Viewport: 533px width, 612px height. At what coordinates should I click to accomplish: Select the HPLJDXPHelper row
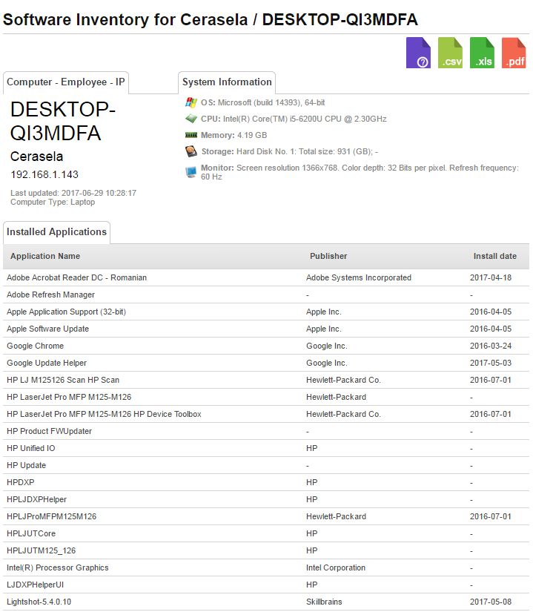click(266, 499)
